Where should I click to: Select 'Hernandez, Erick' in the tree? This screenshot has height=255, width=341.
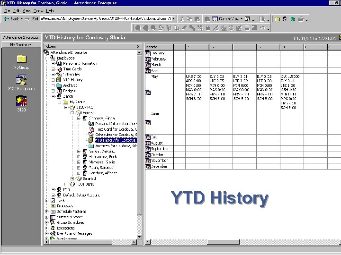point(103,157)
